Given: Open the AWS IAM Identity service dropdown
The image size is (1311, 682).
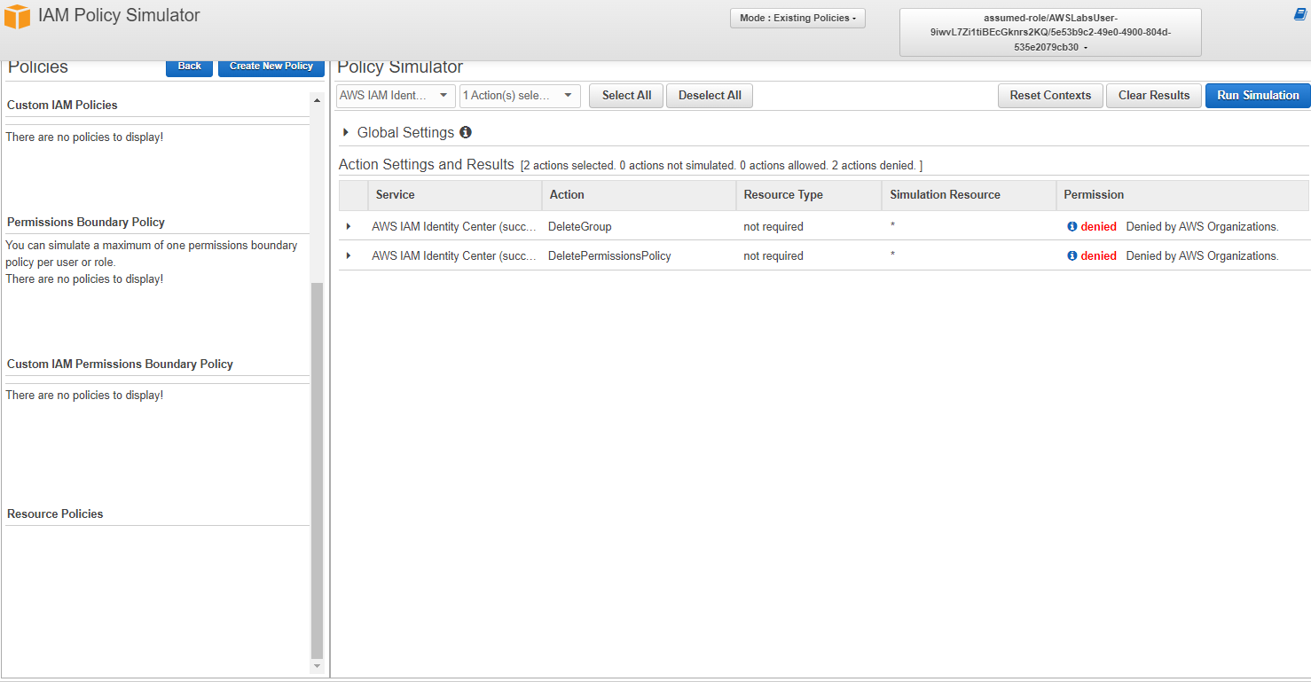Looking at the screenshot, I should tap(396, 96).
